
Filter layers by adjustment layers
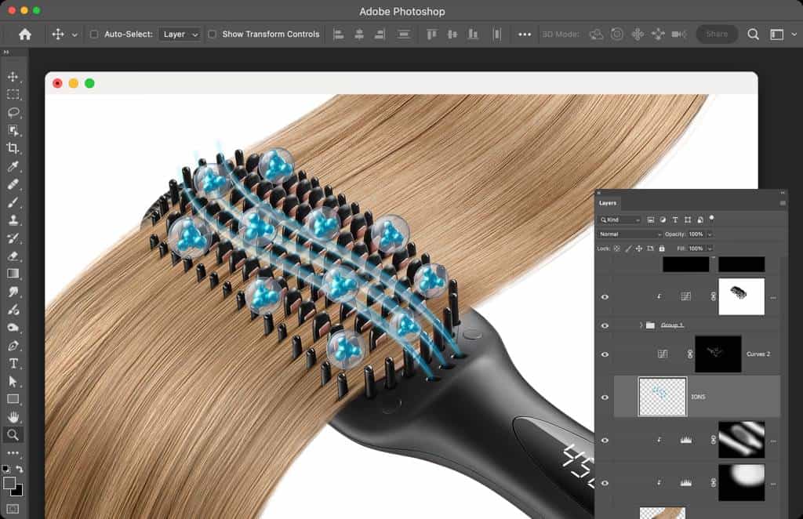(663, 220)
